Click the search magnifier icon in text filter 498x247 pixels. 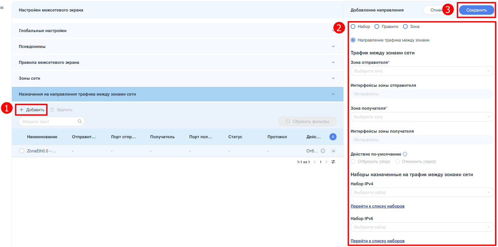[x=80, y=121]
